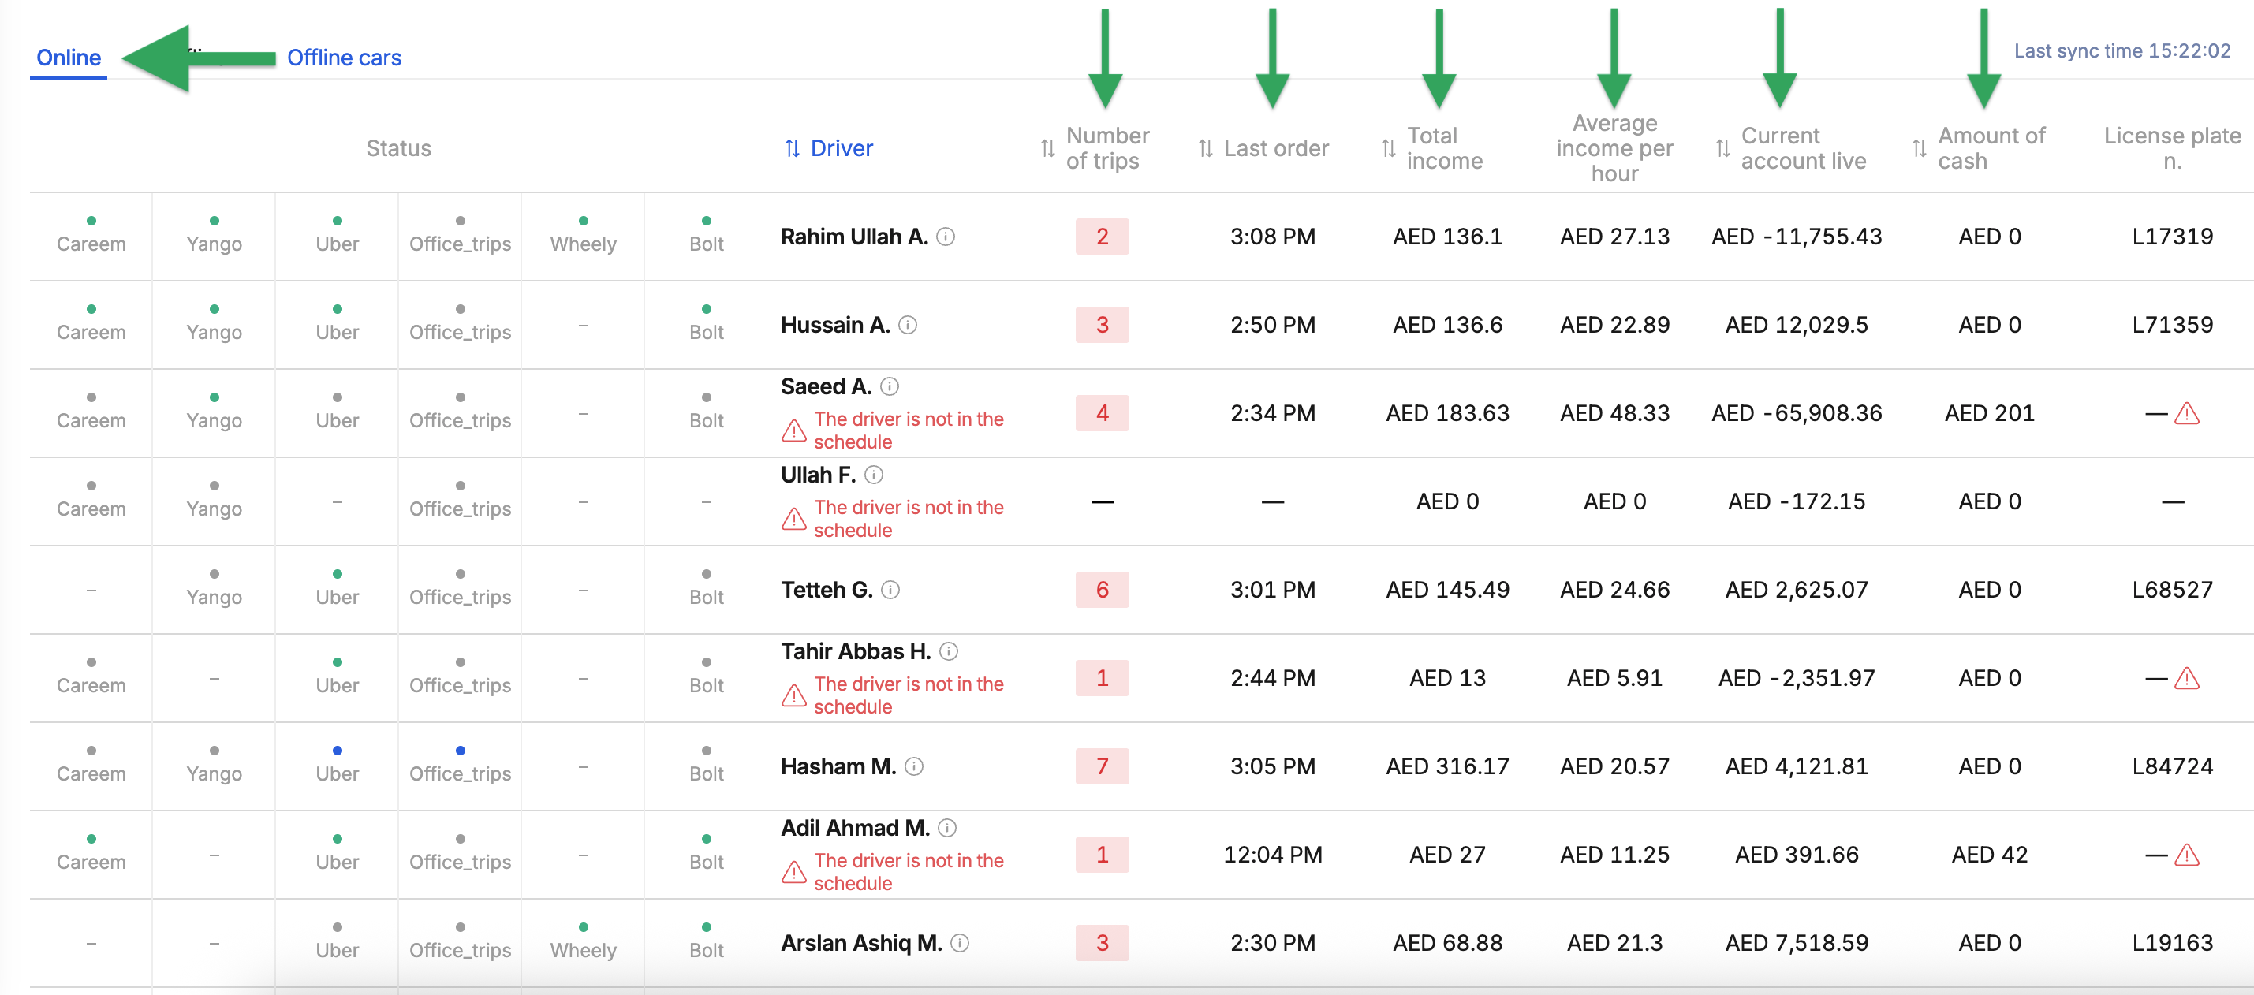Viewport: 2254px width, 995px height.
Task: Click Bolt status in Hussain A. row
Action: point(706,324)
